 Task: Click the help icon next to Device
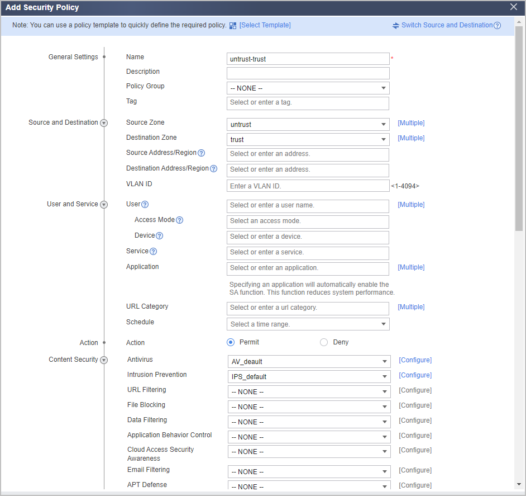160,235
